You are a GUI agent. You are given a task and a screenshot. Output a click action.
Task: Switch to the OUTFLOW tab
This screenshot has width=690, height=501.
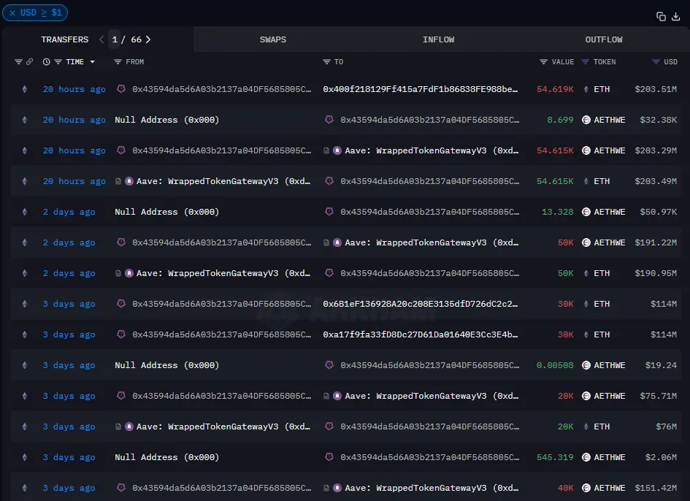pos(604,39)
